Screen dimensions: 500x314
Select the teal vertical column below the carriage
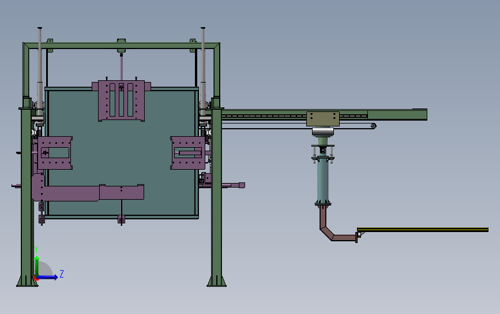[323, 181]
